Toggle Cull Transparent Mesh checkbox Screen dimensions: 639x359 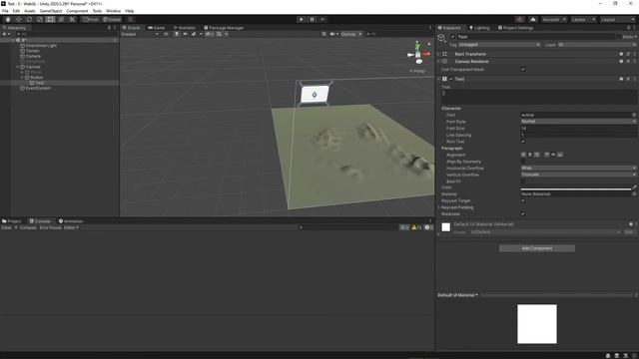523,70
